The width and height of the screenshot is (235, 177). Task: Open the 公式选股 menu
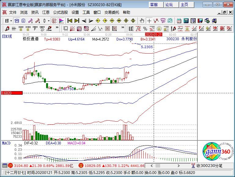(61, 12)
